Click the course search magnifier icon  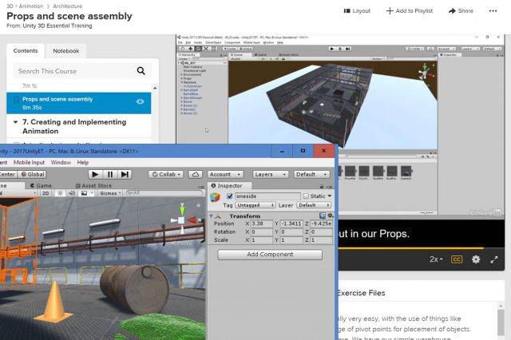(141, 71)
